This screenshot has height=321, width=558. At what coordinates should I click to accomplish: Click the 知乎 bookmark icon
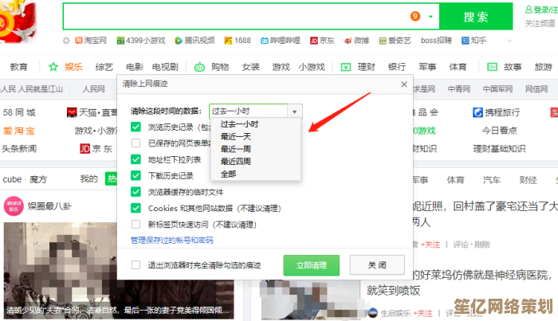pos(465,40)
